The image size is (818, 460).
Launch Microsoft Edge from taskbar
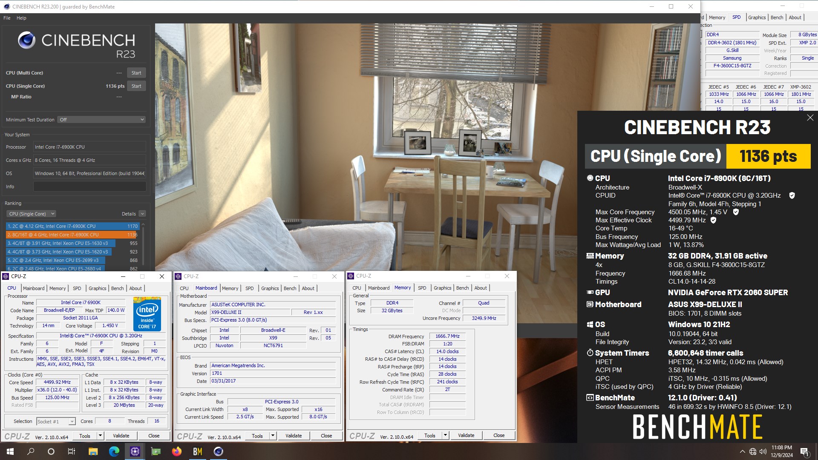(114, 451)
